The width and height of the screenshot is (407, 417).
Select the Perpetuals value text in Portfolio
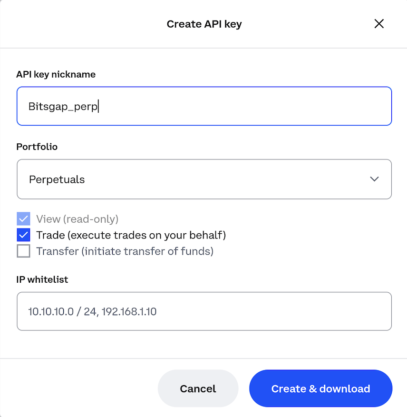(57, 179)
